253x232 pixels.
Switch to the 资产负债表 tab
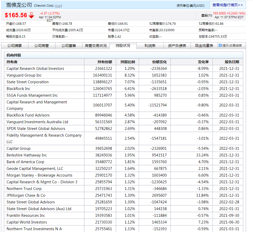tap(177, 46)
